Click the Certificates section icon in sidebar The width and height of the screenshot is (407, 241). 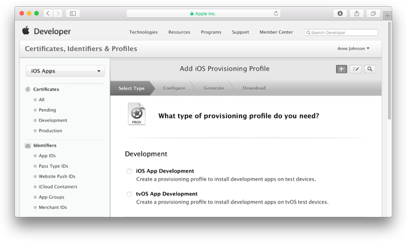(x=28, y=89)
